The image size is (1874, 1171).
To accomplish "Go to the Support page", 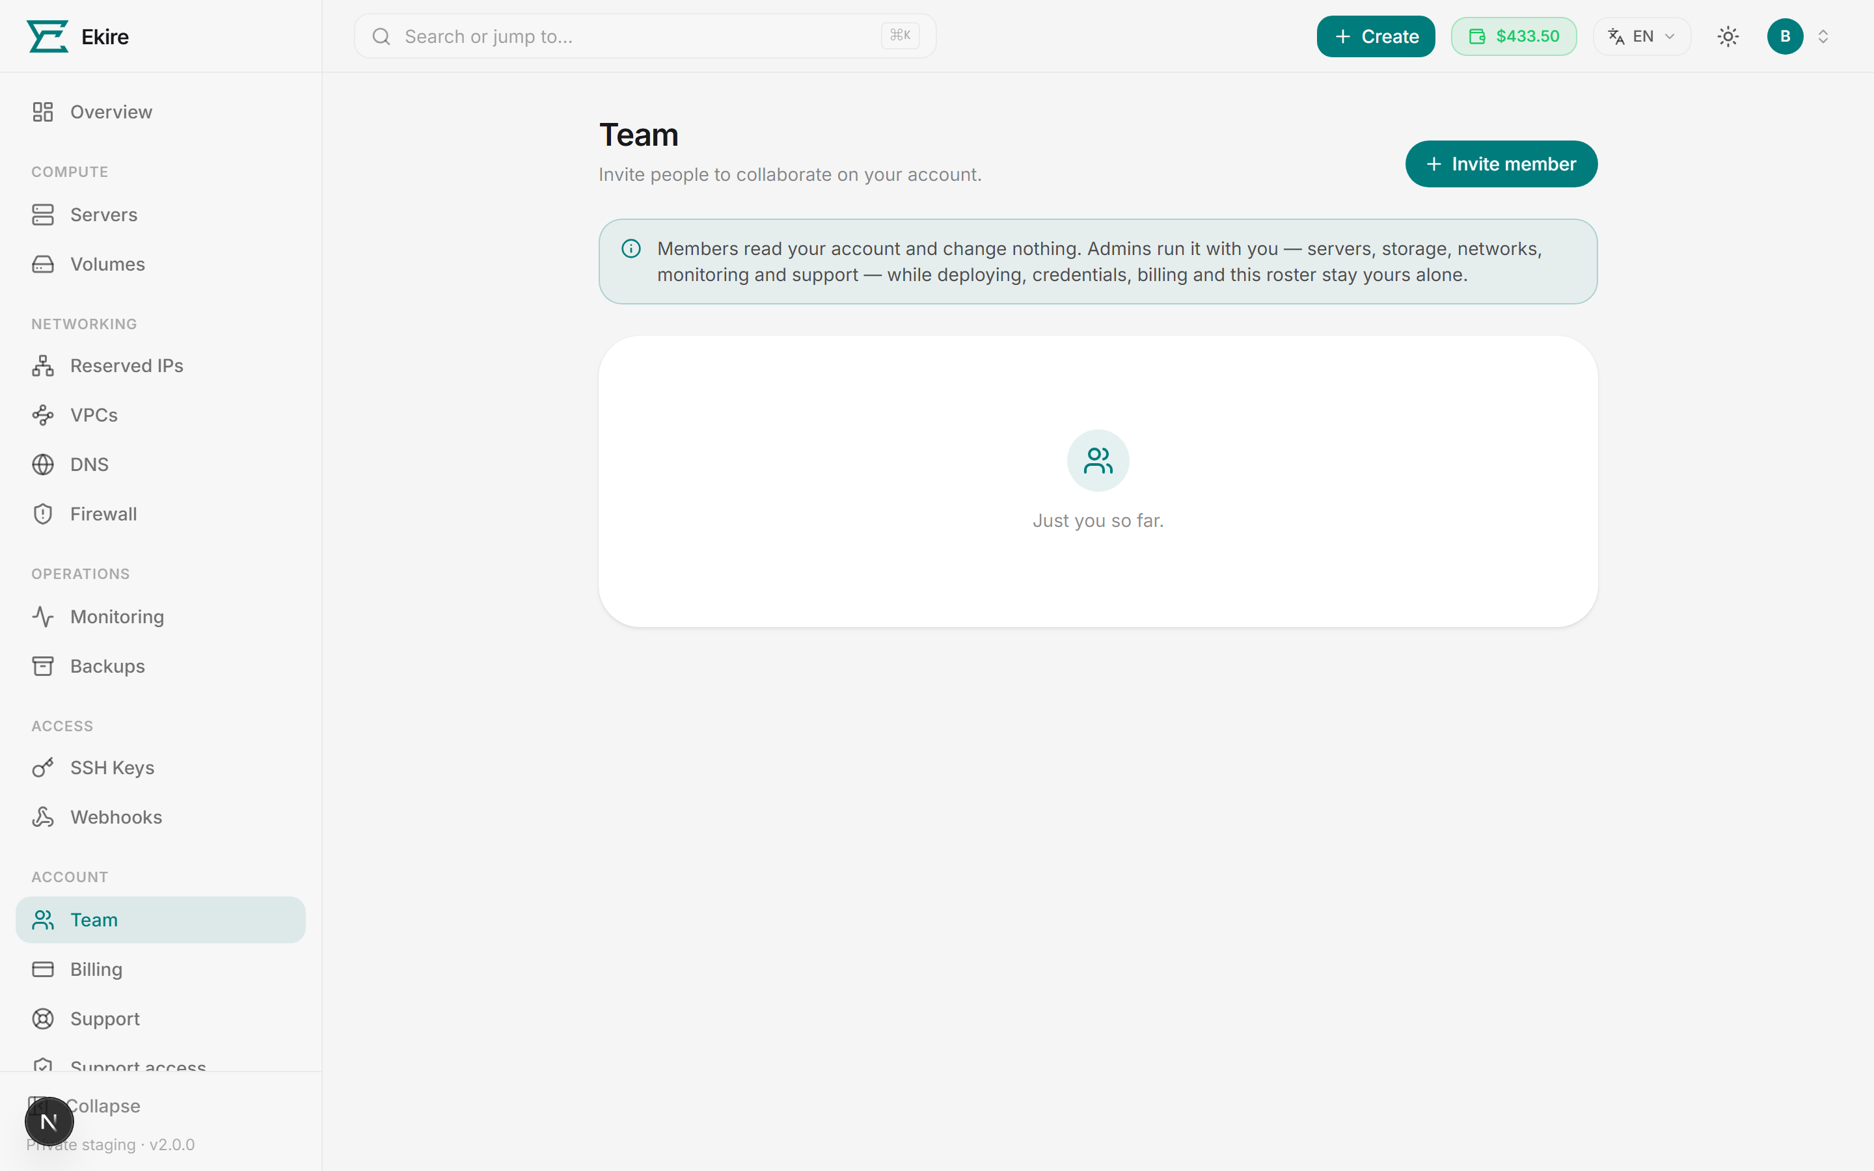I will (x=160, y=1019).
